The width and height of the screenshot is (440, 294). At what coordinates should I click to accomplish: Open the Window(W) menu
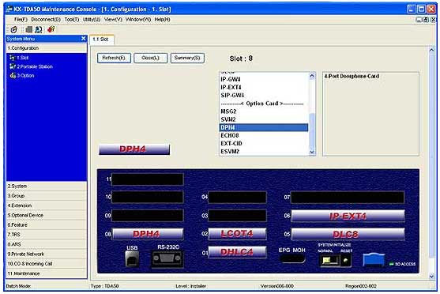tap(138, 20)
